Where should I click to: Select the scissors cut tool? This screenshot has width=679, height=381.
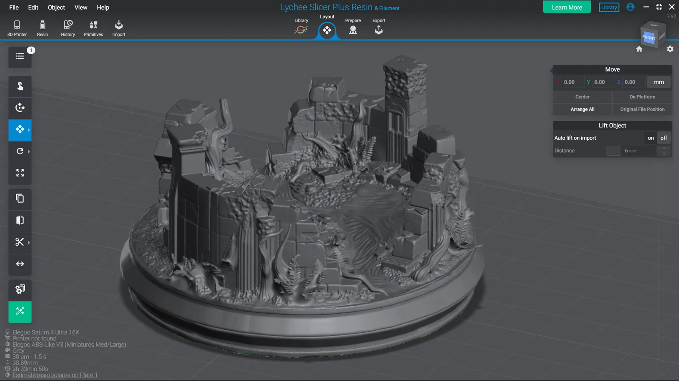20,242
